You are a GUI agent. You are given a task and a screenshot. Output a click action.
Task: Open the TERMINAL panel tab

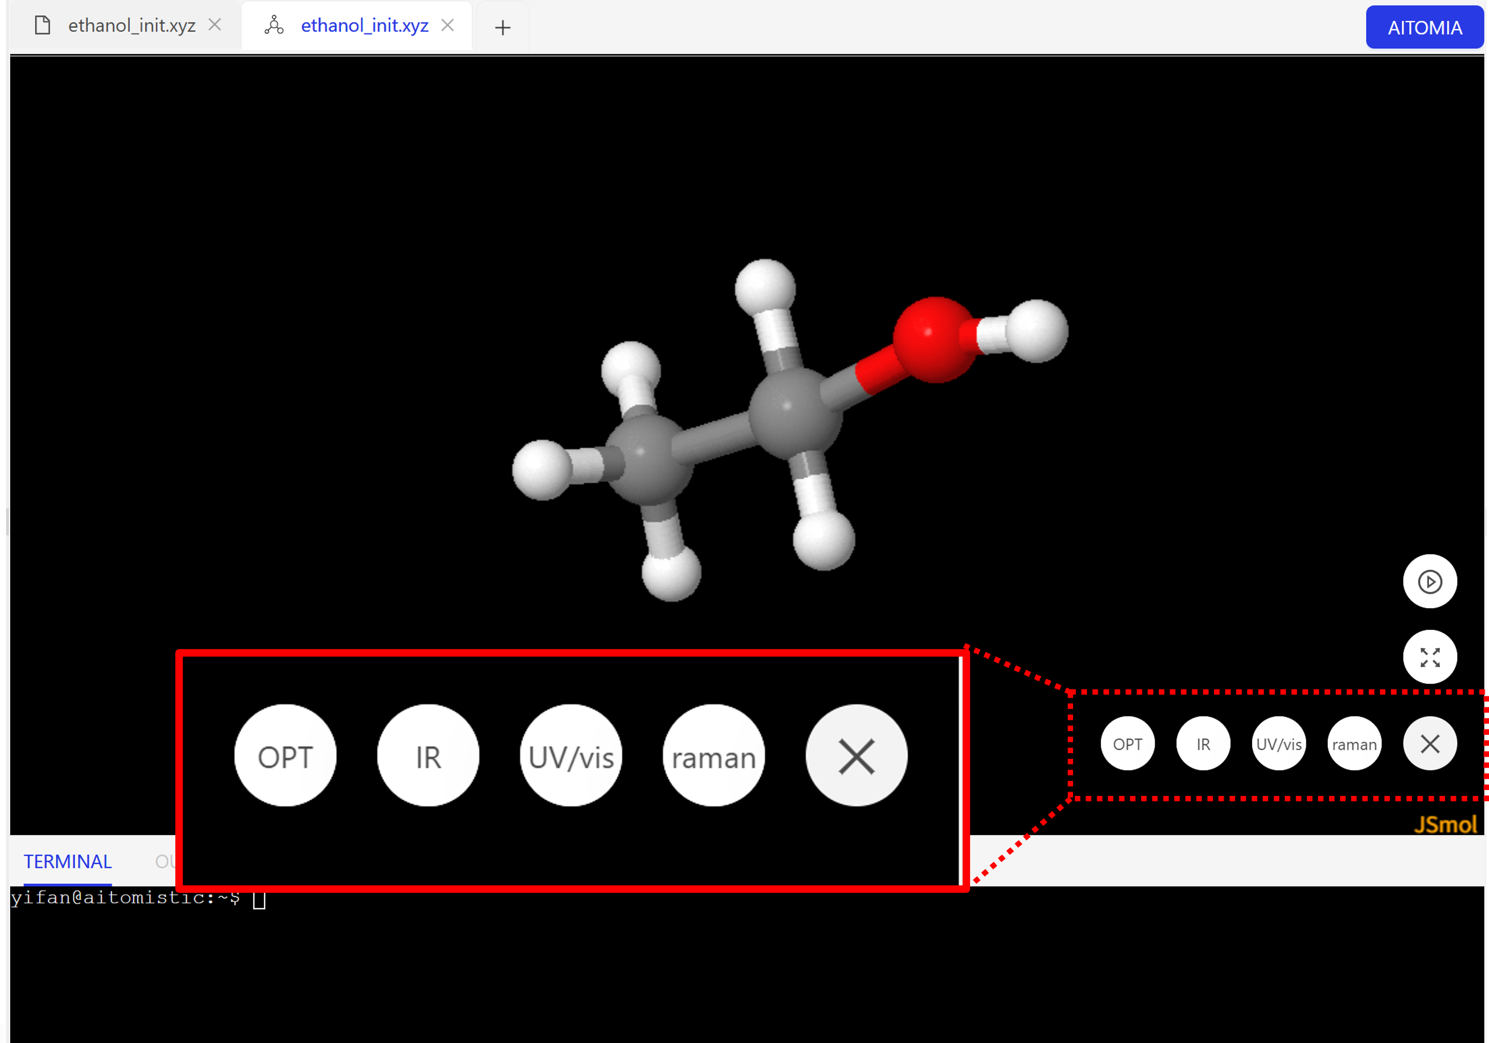coord(68,861)
